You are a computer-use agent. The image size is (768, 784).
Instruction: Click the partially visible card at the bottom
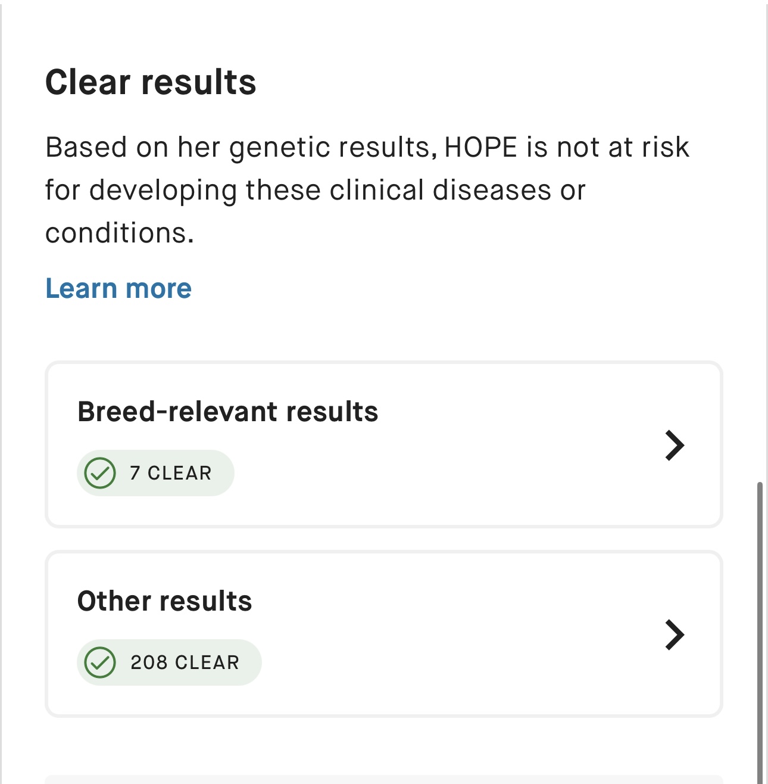pos(384,779)
